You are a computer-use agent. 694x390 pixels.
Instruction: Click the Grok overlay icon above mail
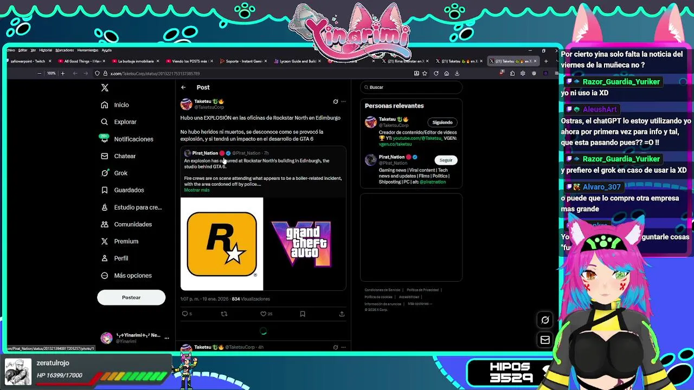point(545,320)
